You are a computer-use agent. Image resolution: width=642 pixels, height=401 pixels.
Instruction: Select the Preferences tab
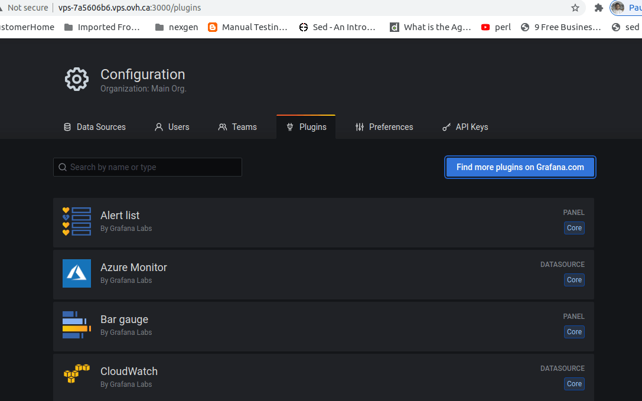pyautogui.click(x=384, y=127)
